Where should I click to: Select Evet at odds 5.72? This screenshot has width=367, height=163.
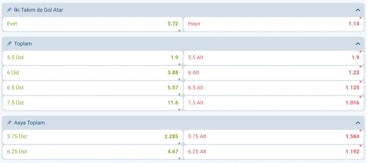click(92, 24)
